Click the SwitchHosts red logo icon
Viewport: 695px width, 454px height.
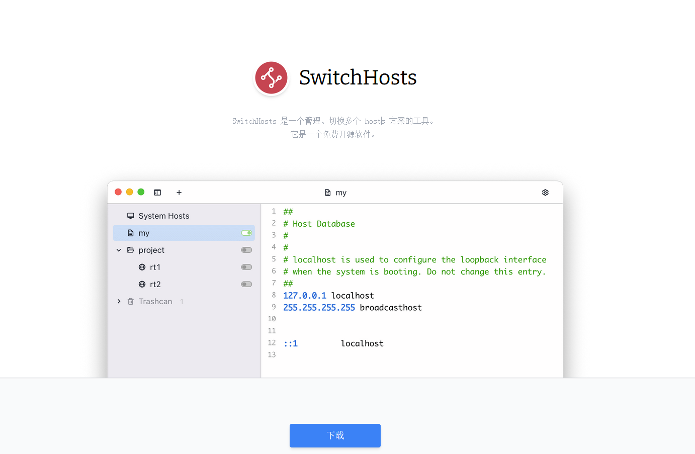tap(271, 78)
